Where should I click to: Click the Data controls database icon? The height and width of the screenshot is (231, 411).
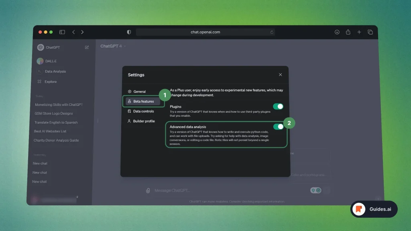129,111
